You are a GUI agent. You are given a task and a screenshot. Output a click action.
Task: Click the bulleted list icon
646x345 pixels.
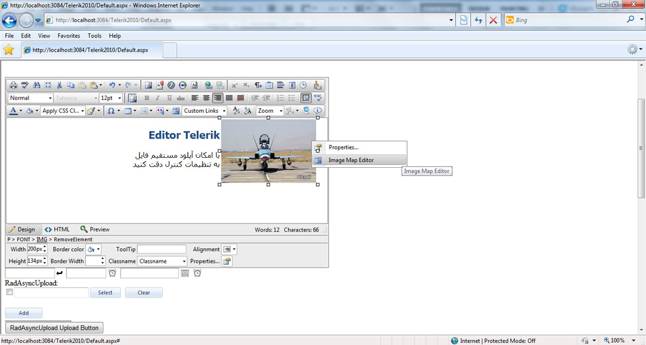(292, 98)
